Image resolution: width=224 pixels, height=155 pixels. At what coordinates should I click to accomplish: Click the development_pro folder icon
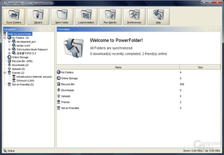(14, 42)
